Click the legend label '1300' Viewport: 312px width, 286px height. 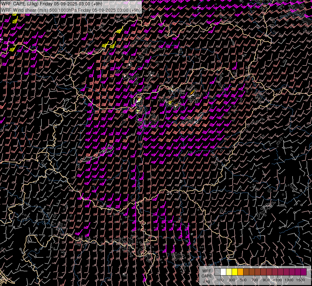coord(289,280)
